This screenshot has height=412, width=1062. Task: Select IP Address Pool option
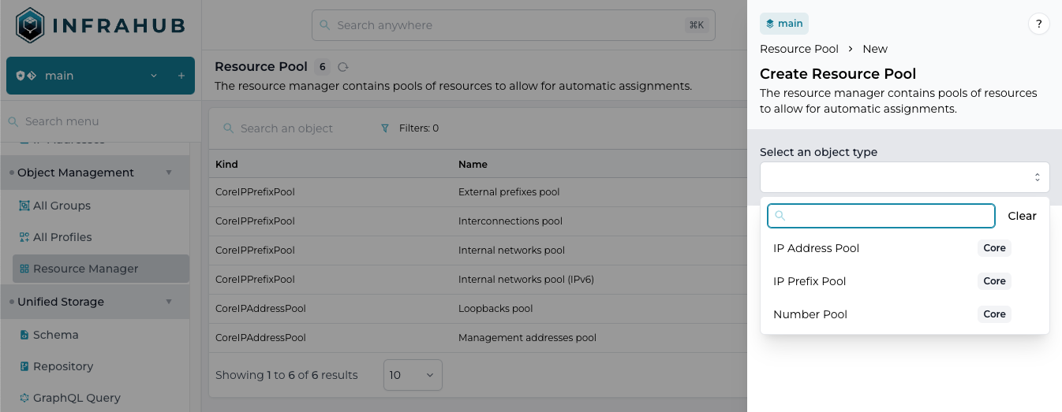coord(816,248)
